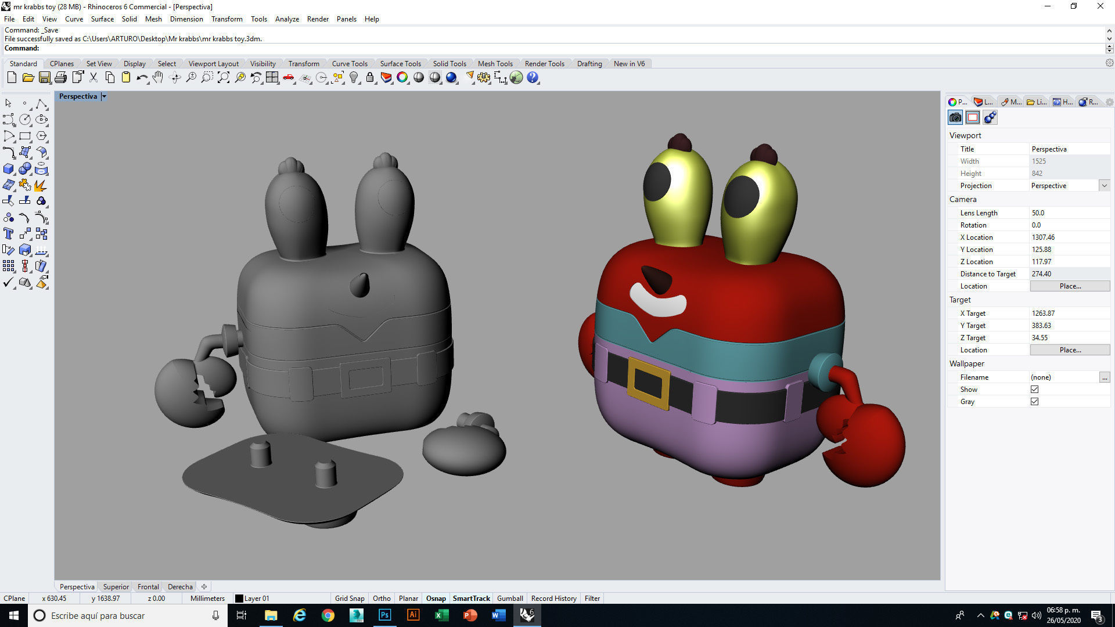Click the Filter button in the status bar
1115x627 pixels.
(x=592, y=599)
